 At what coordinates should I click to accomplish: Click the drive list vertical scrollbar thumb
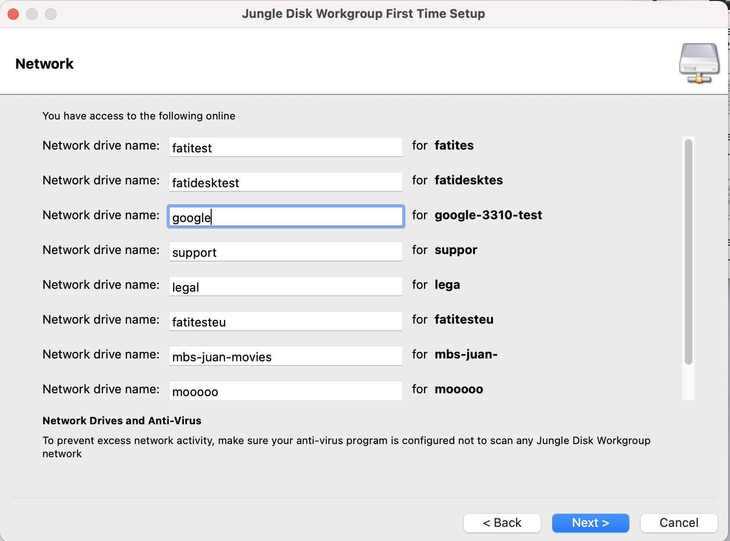[689, 252]
